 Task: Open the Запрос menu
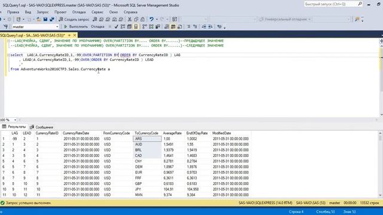click(42, 12)
